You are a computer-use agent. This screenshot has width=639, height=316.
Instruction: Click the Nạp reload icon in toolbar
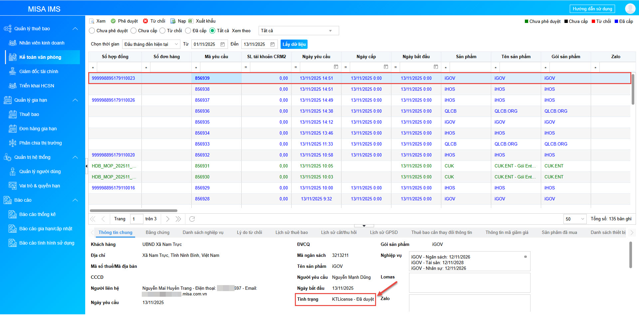173,21
